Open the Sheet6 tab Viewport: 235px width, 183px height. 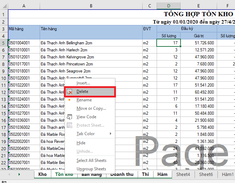pos(206,174)
